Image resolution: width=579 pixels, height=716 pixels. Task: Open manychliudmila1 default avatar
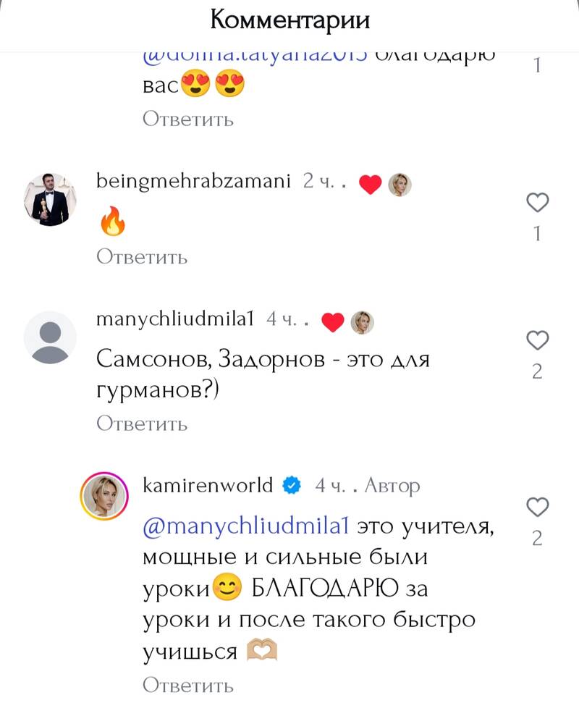50,337
